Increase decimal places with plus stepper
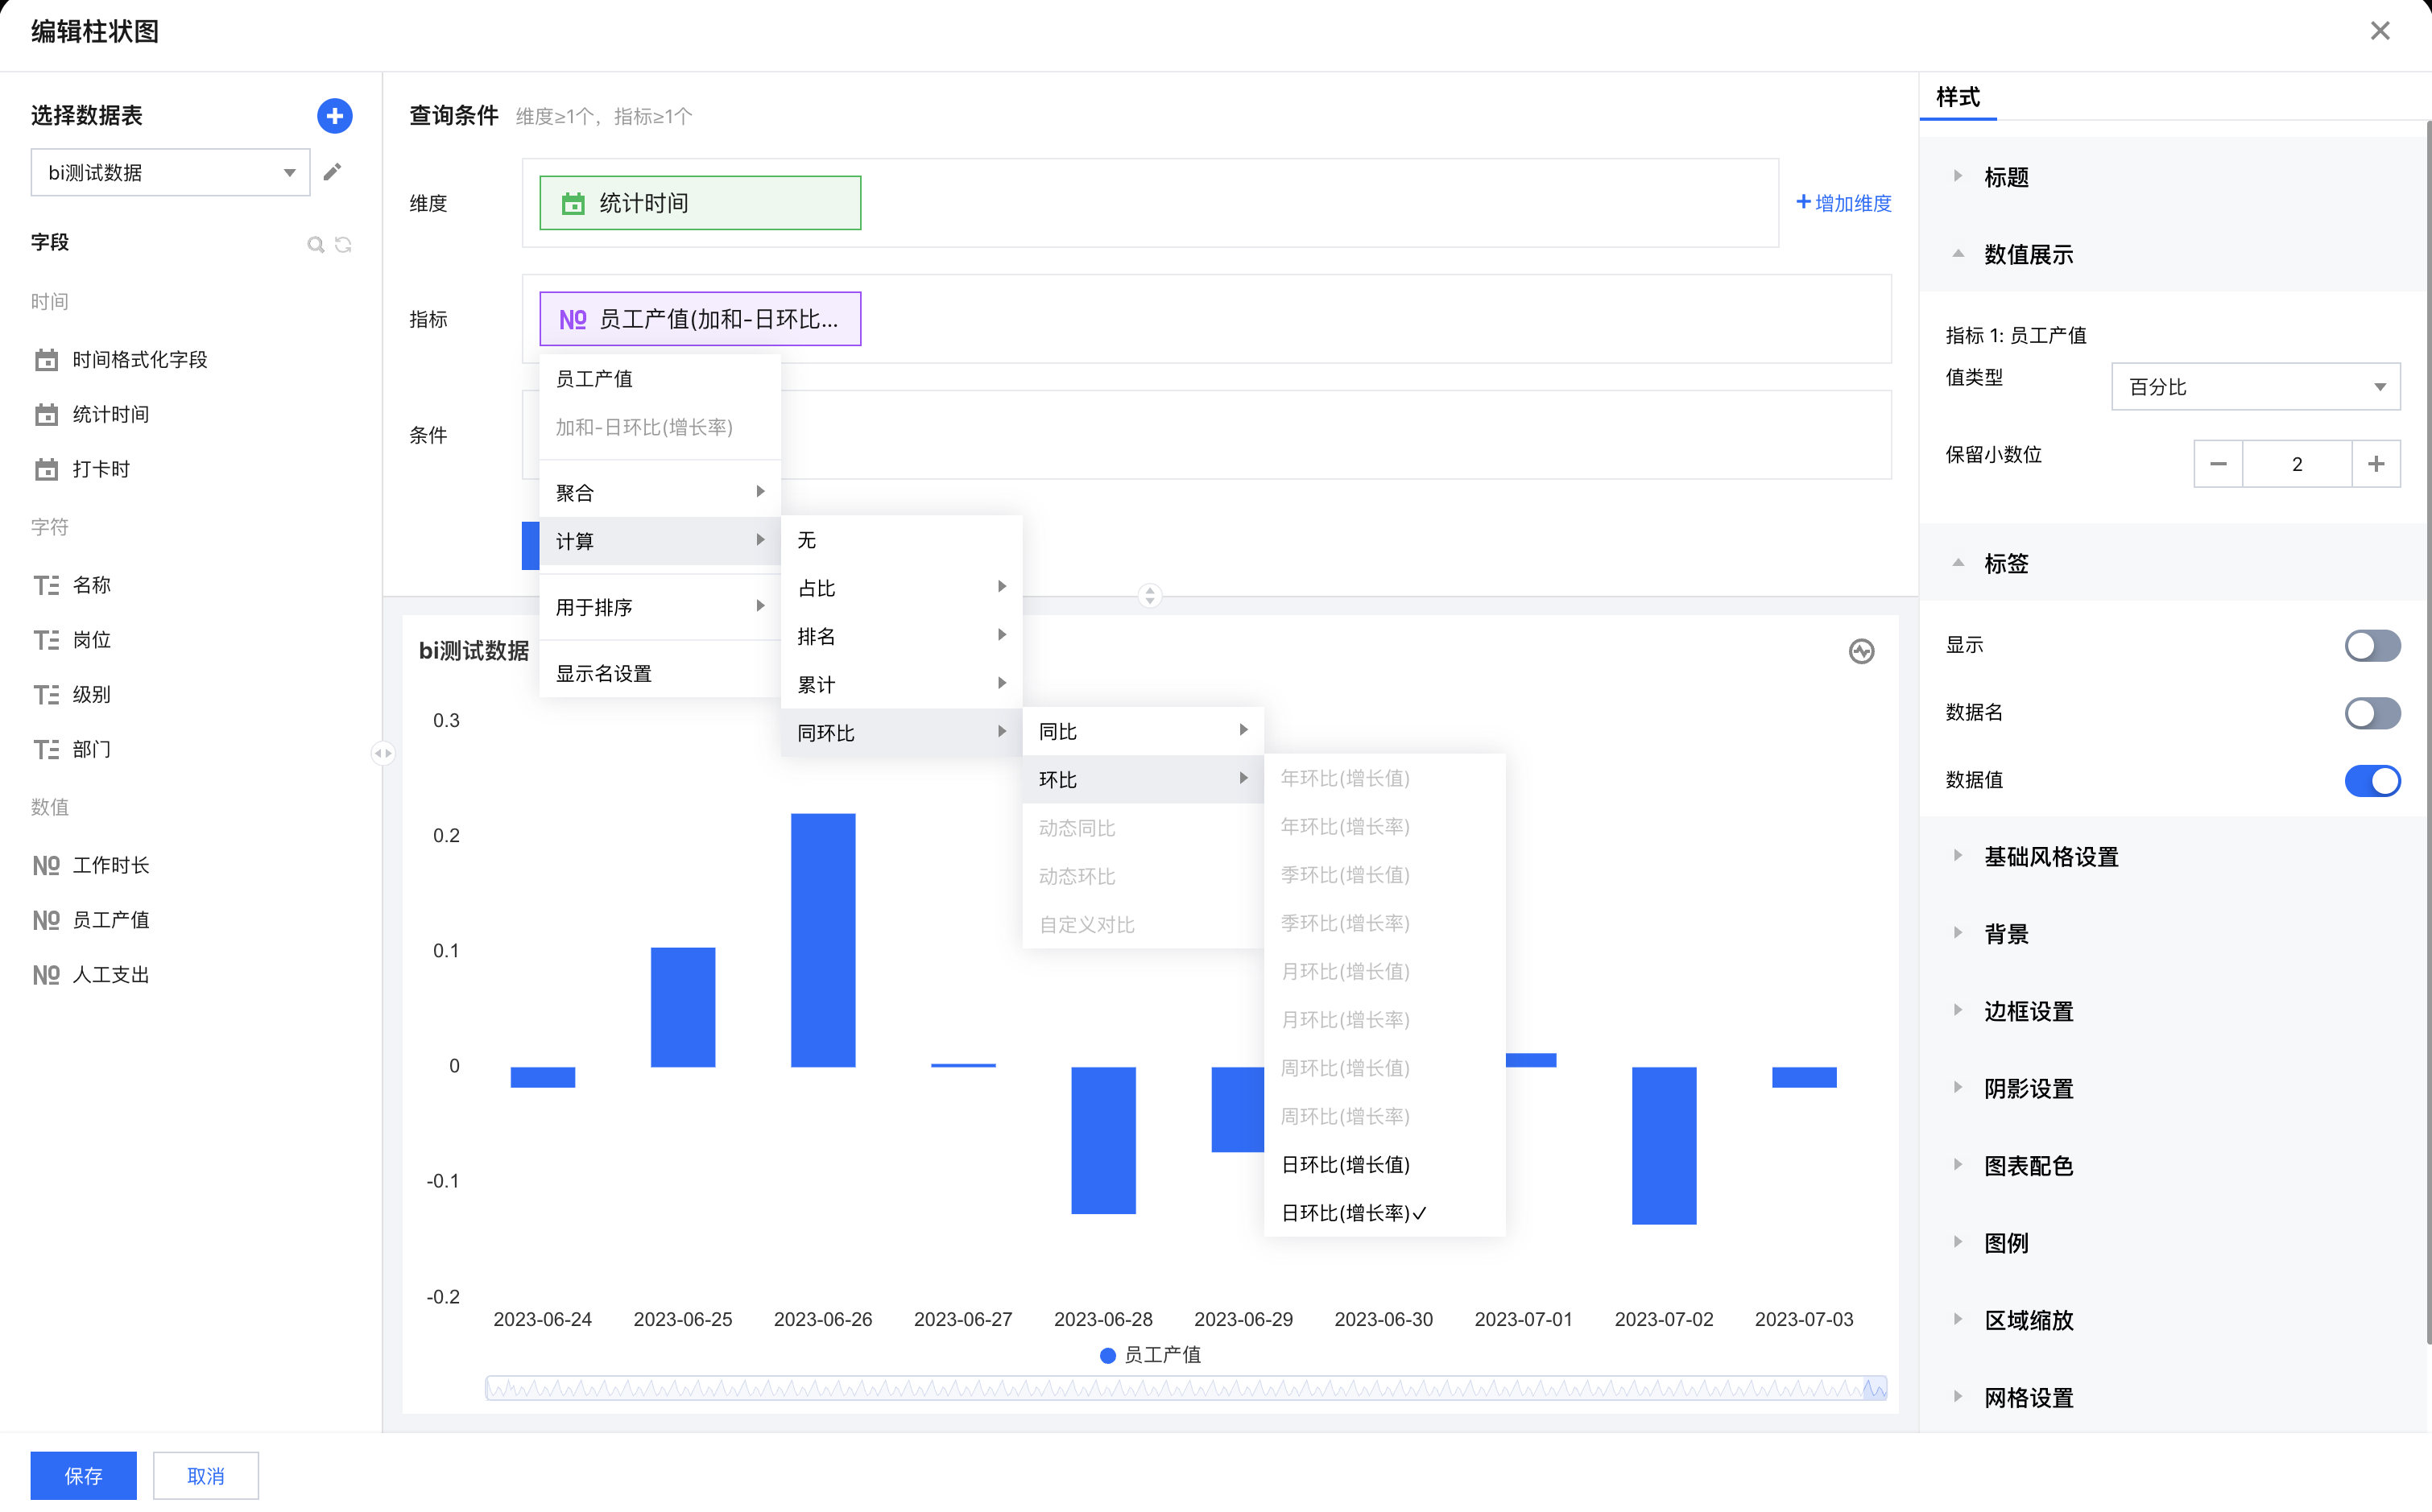The width and height of the screenshot is (2432, 1512). click(2376, 464)
